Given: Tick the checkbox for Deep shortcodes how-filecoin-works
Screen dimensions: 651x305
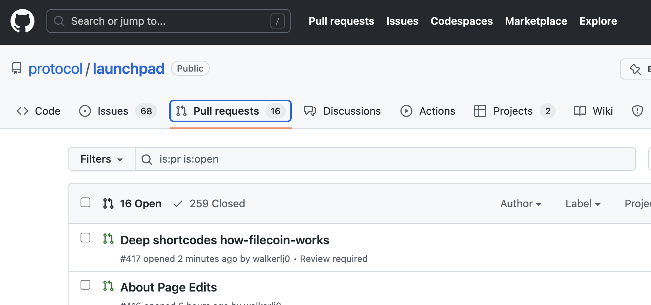Looking at the screenshot, I should pos(85,238).
